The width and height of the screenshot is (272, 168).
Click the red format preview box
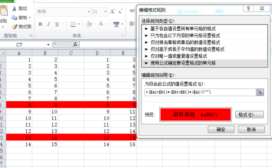tap(195, 114)
